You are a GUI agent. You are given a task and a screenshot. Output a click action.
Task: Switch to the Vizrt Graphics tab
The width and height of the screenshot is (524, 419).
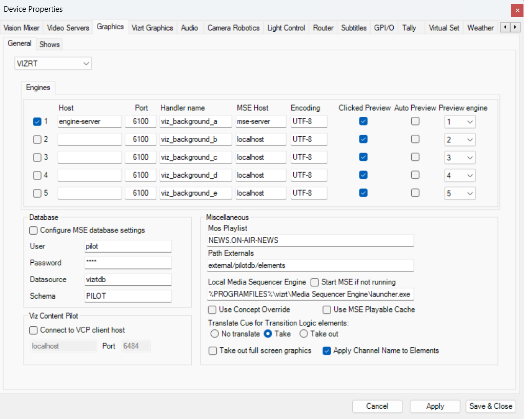tap(152, 28)
